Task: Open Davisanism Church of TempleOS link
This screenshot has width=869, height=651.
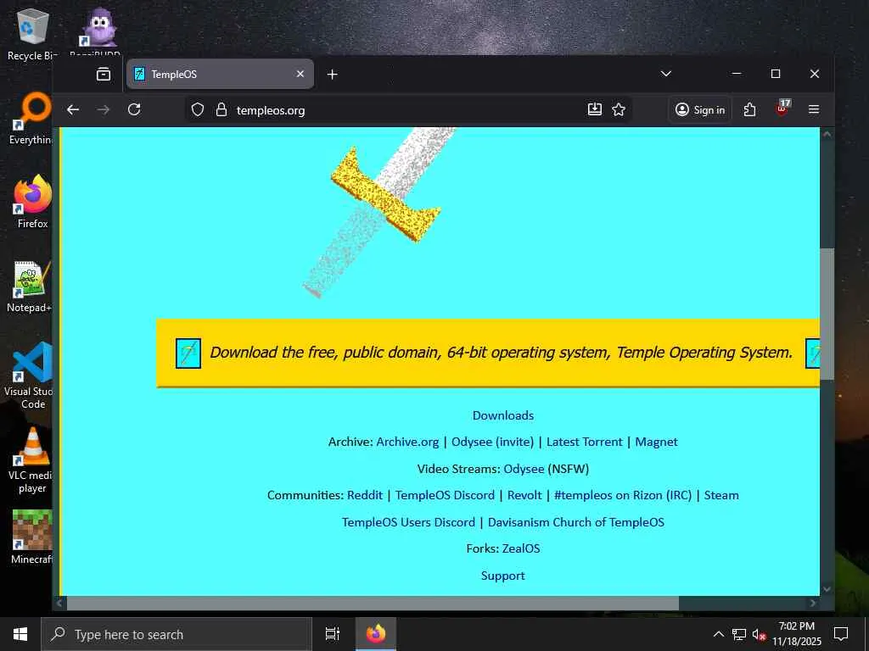Action: 576,522
